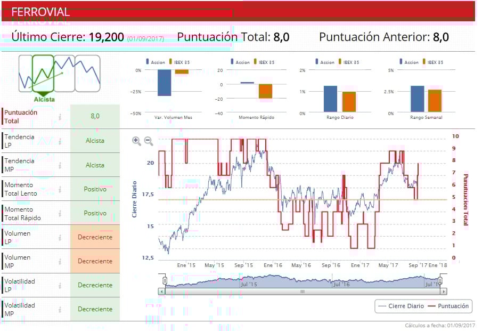Click the left range handle of the navigator
Screen dimensions: 482x331
165,280
